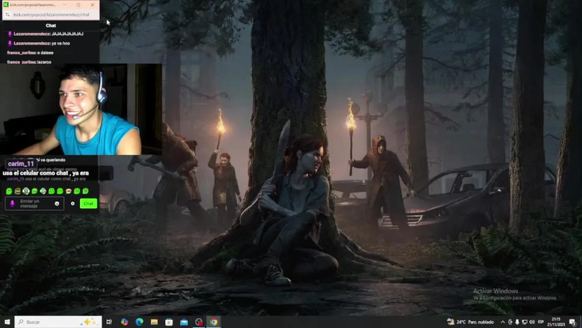Select the Chat header label
Image resolution: width=582 pixels, height=328 pixels.
pyautogui.click(x=51, y=26)
